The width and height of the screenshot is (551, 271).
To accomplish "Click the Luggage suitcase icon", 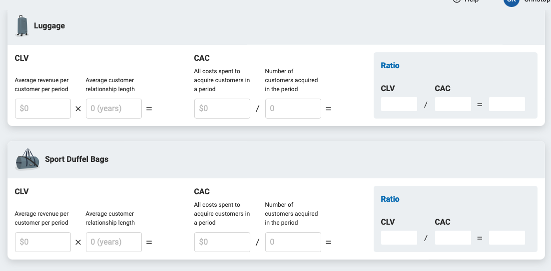I will pyautogui.click(x=22, y=26).
